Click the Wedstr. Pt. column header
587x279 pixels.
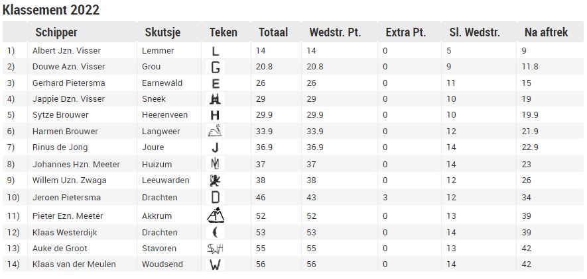335,32
